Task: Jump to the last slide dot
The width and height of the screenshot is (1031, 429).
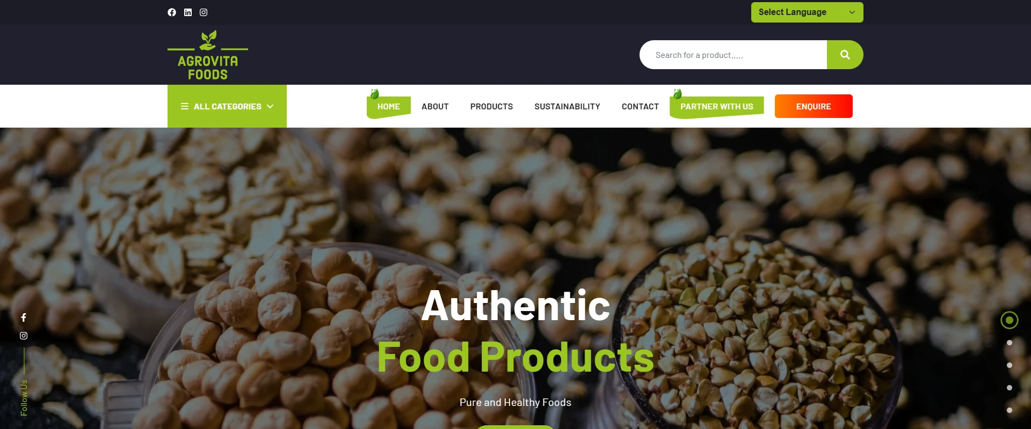Action: (1010, 410)
